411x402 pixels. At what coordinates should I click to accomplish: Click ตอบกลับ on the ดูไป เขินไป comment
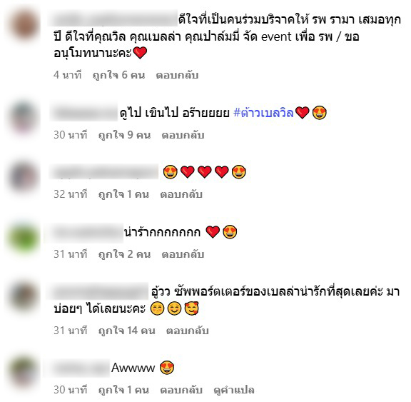(183, 135)
